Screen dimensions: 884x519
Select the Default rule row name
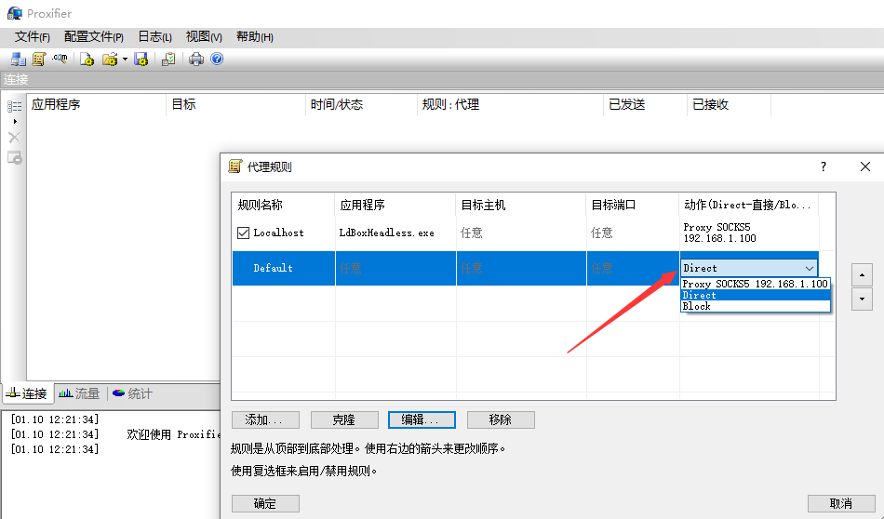tap(273, 268)
